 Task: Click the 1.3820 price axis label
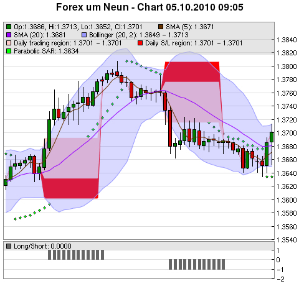click(x=287, y=53)
